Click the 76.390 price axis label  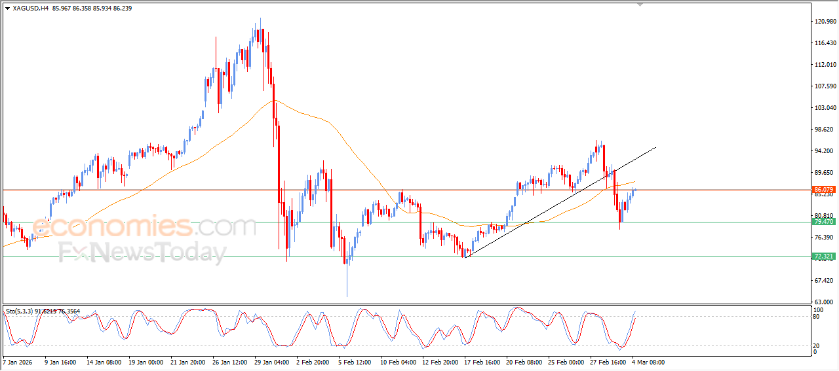click(825, 238)
